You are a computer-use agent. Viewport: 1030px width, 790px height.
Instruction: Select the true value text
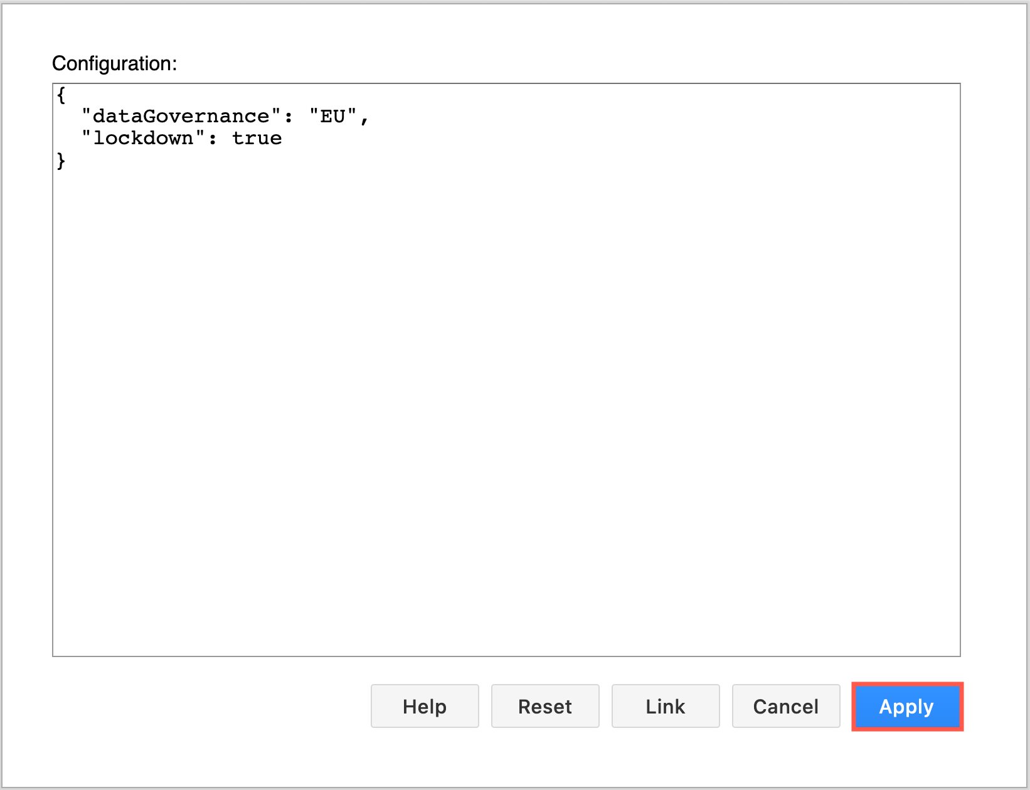pos(258,138)
